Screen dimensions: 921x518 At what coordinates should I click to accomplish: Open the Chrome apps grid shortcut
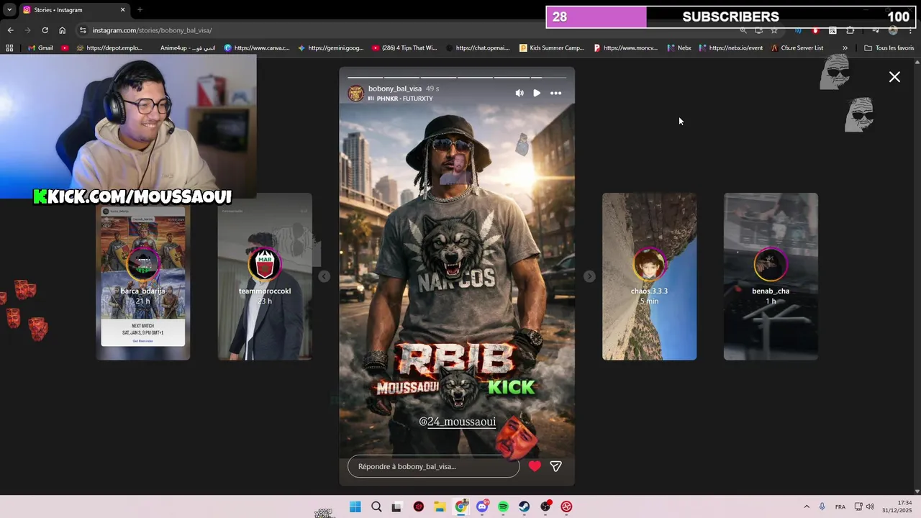(x=9, y=48)
